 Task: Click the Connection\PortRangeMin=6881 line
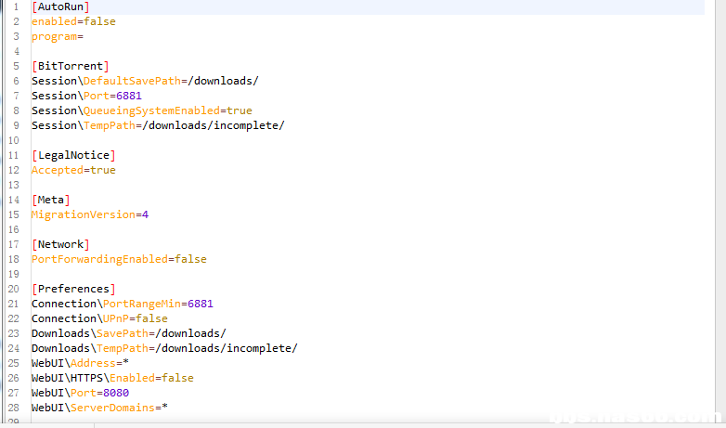click(x=123, y=304)
